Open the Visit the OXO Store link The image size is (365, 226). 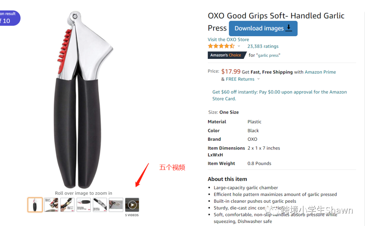click(x=228, y=40)
